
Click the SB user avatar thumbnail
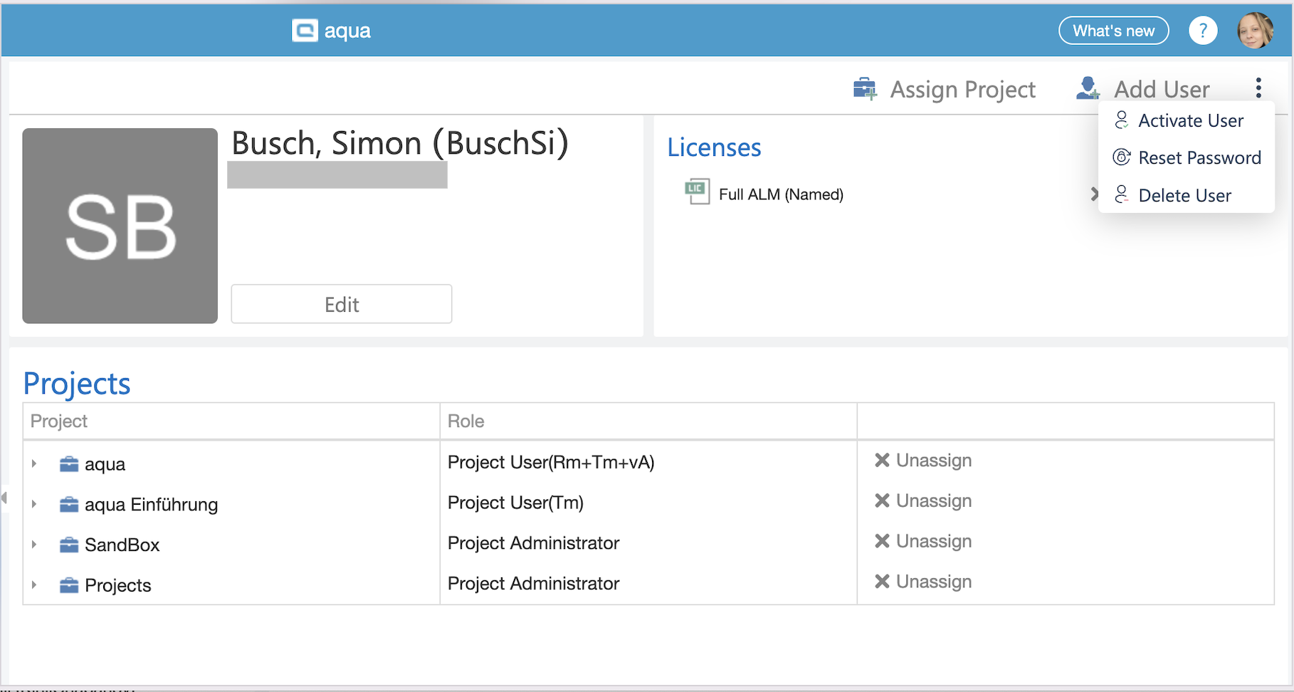tap(120, 226)
